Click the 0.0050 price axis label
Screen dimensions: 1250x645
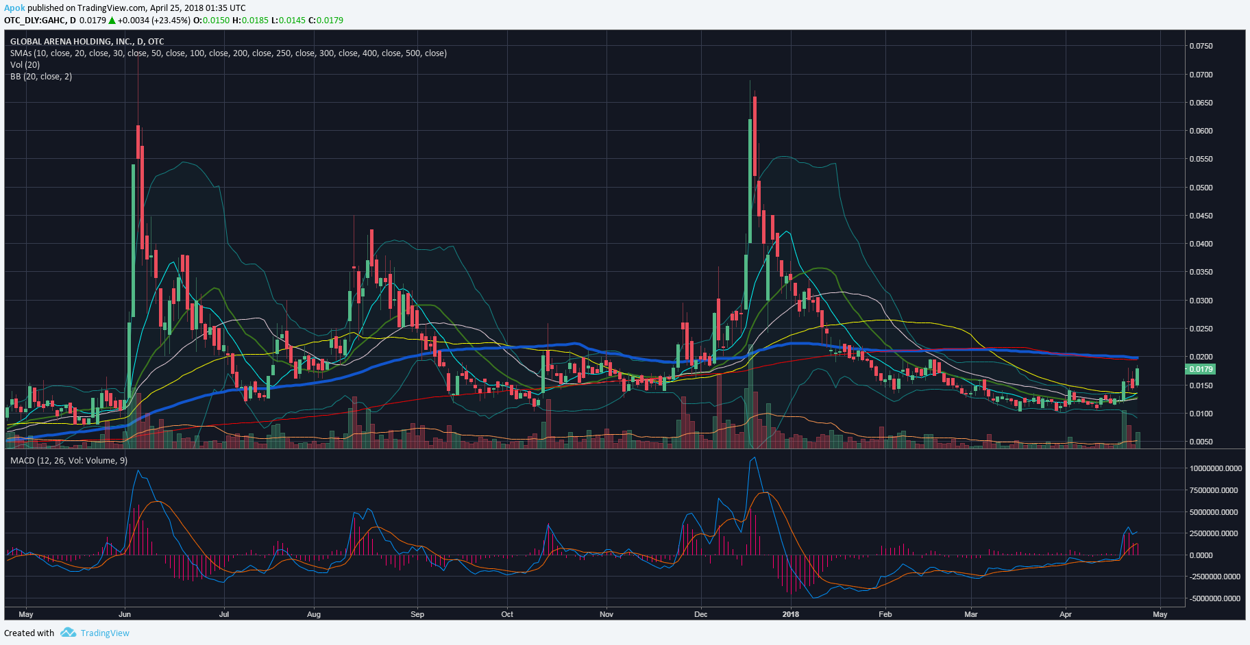(1201, 442)
